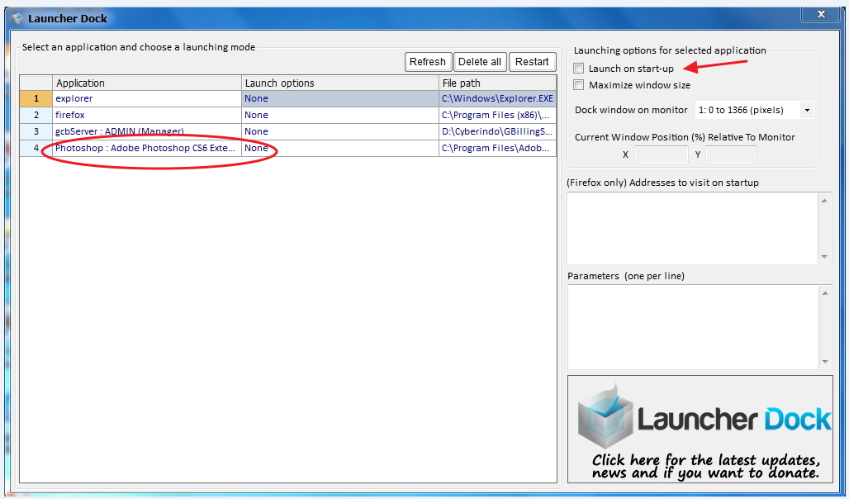The height and width of the screenshot is (499, 849).
Task: Click the Parameters text area
Action: click(694, 326)
